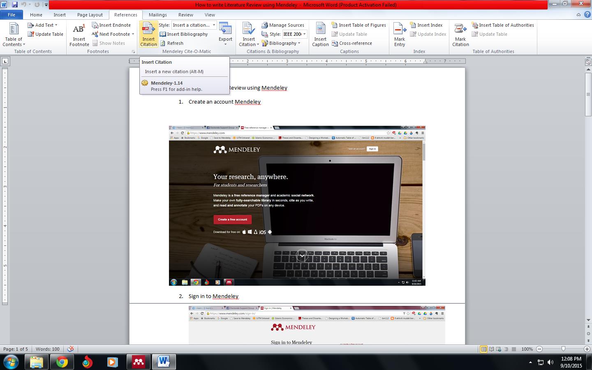This screenshot has width=592, height=370.
Task: Save the document from Quick Access Toolbar
Action: 15,5
